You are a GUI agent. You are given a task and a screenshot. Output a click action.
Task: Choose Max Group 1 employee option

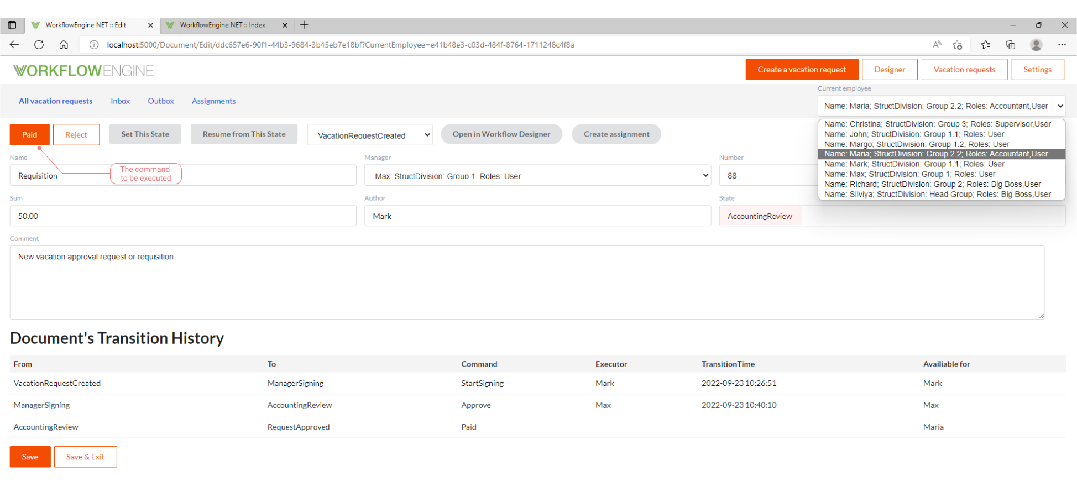942,174
